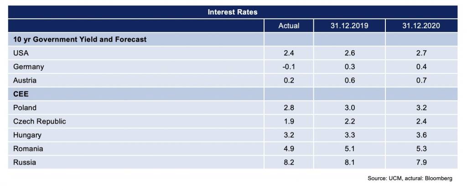Screen dimensions: 467x190
Task: Click the USA row label
Action: (20, 53)
